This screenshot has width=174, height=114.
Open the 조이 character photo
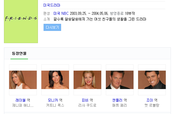pyautogui.click(x=152, y=80)
